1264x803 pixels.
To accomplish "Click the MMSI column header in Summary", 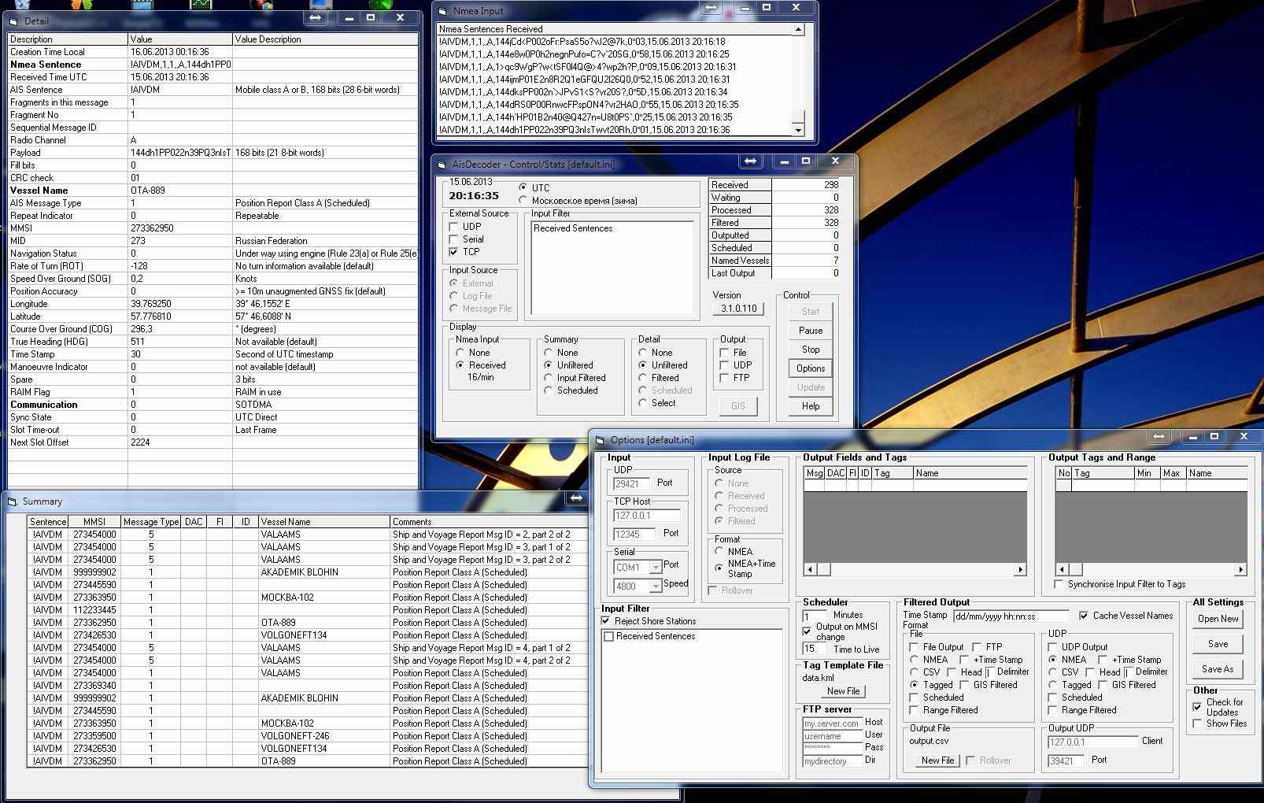I will click(x=94, y=522).
